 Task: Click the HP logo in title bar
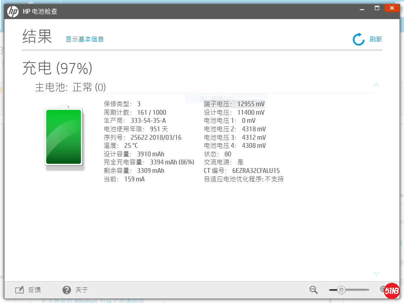pos(13,11)
